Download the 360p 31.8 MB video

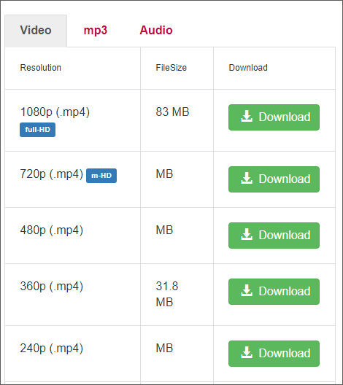pos(274,292)
